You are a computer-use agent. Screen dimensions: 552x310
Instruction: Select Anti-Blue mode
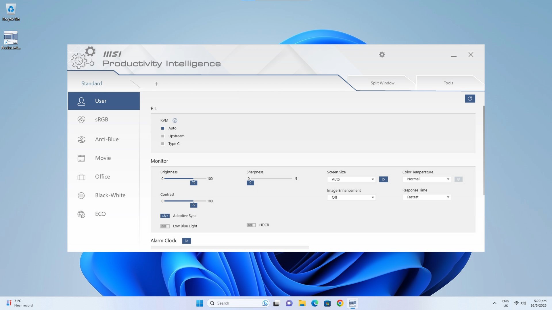[104, 139]
